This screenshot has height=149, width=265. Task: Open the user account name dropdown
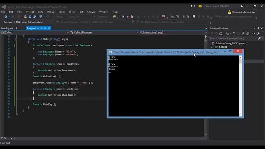(x=244, y=12)
